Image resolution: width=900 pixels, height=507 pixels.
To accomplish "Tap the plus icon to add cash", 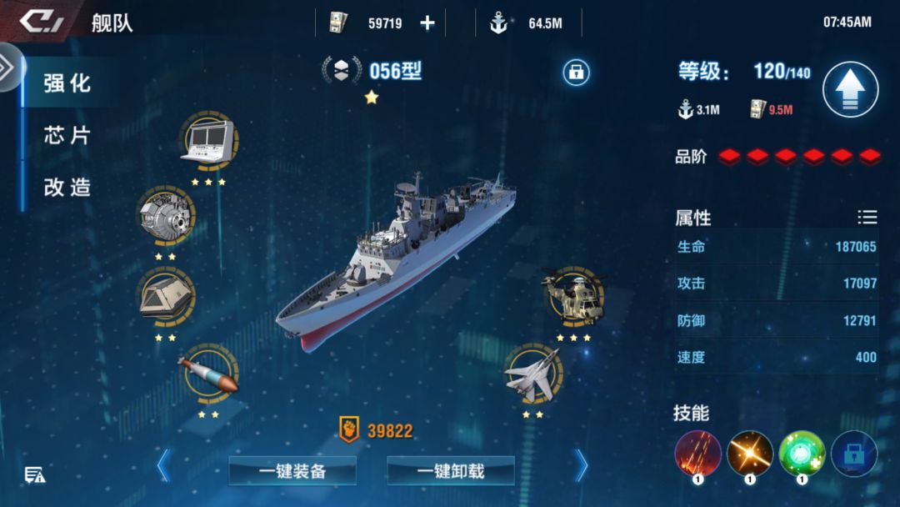I will coord(427,23).
